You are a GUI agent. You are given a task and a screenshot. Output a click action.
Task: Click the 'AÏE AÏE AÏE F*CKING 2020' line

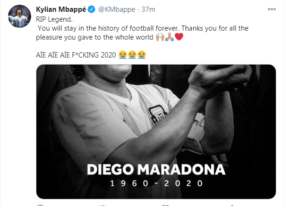76,55
